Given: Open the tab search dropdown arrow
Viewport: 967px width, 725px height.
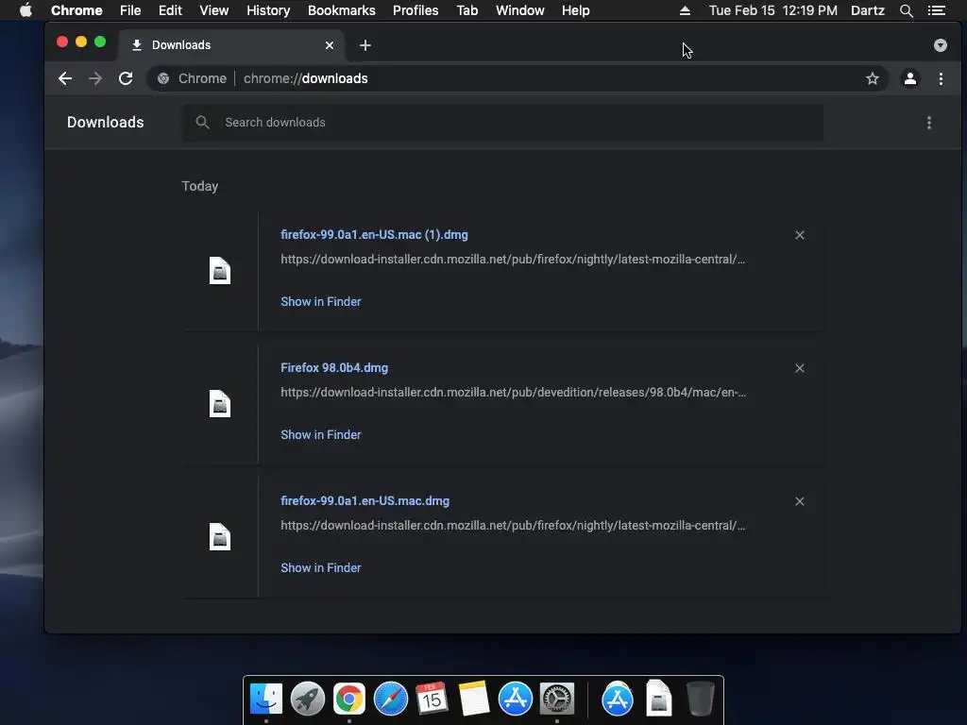Looking at the screenshot, I should coord(940,45).
